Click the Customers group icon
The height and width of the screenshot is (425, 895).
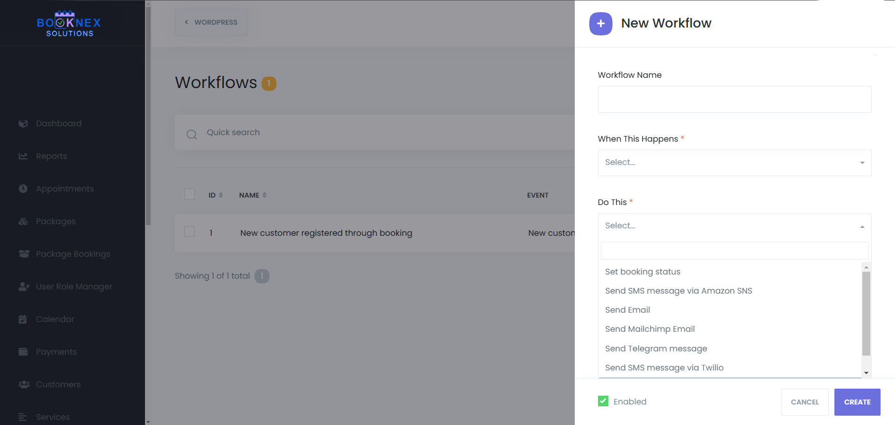(x=24, y=384)
